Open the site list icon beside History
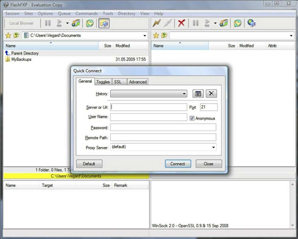298x239 pixels. [x=198, y=94]
